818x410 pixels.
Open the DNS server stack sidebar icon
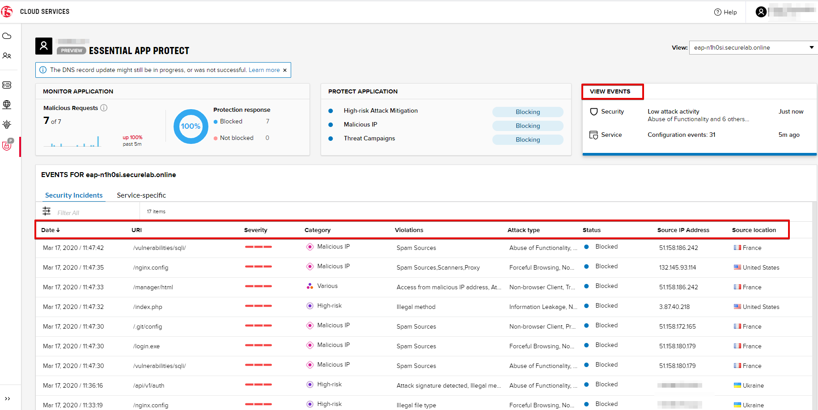pos(7,85)
